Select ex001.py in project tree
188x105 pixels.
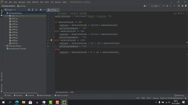(14, 19)
